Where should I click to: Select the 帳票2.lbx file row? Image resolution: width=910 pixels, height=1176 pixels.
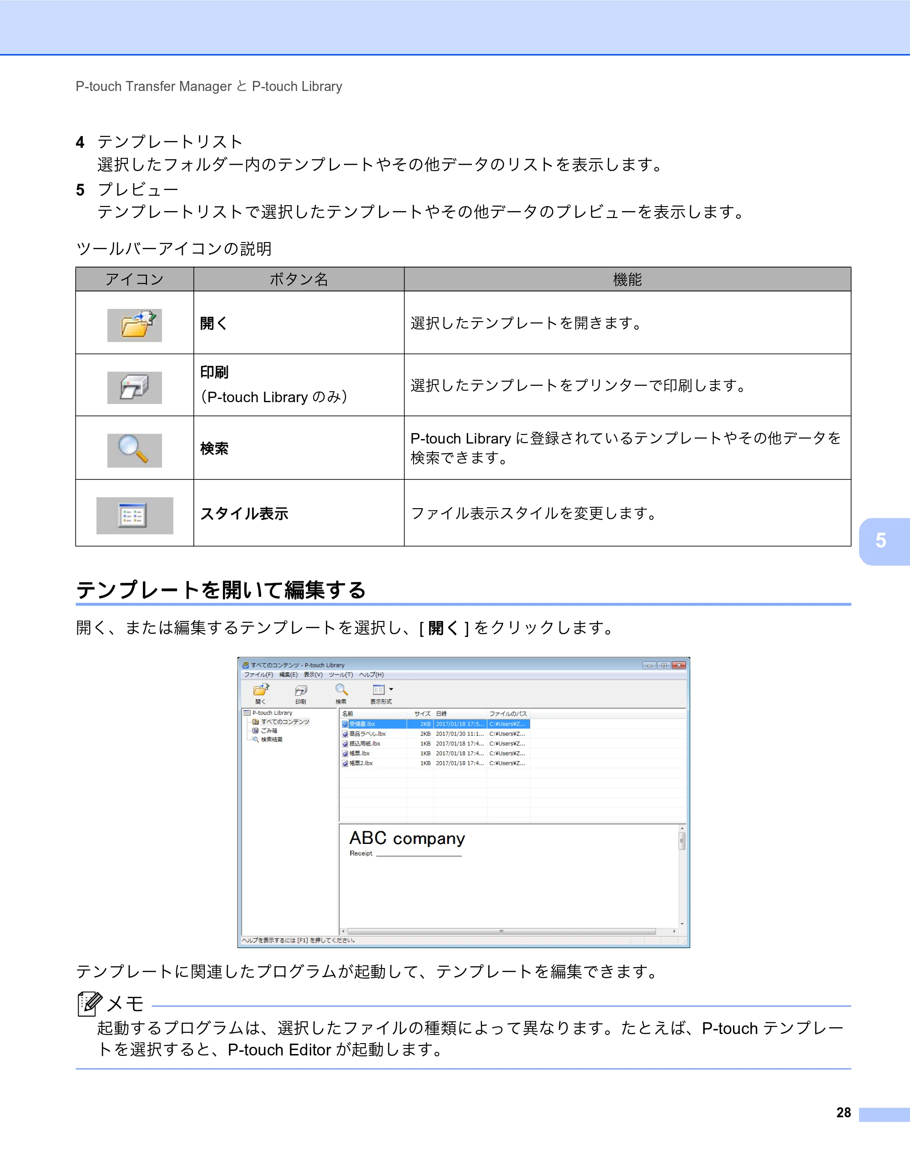pyautogui.click(x=435, y=763)
